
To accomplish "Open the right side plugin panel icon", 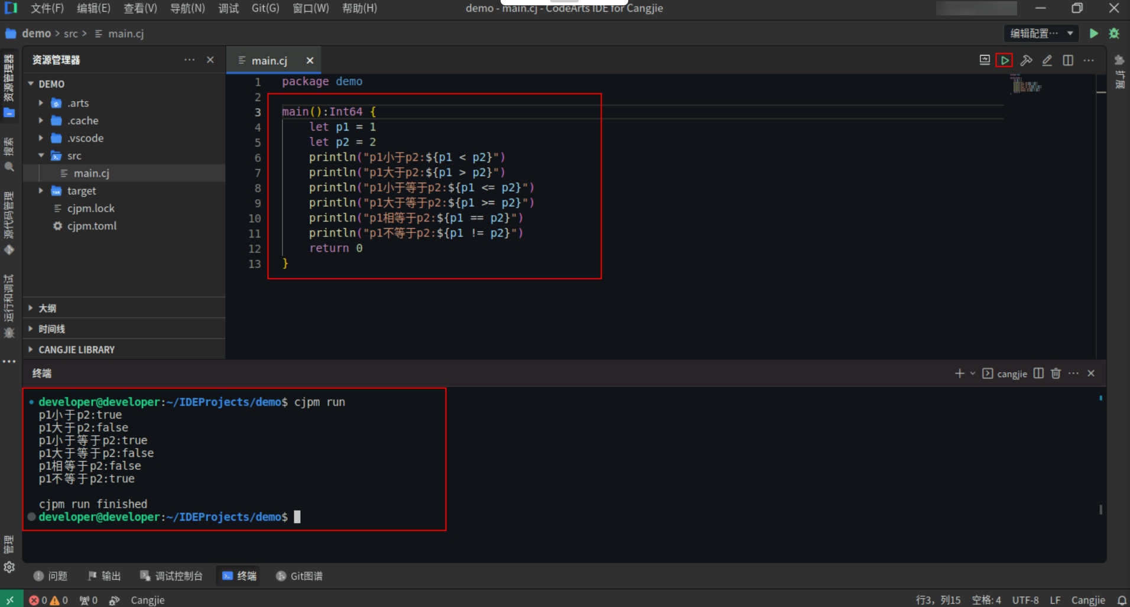I will pos(1119,60).
